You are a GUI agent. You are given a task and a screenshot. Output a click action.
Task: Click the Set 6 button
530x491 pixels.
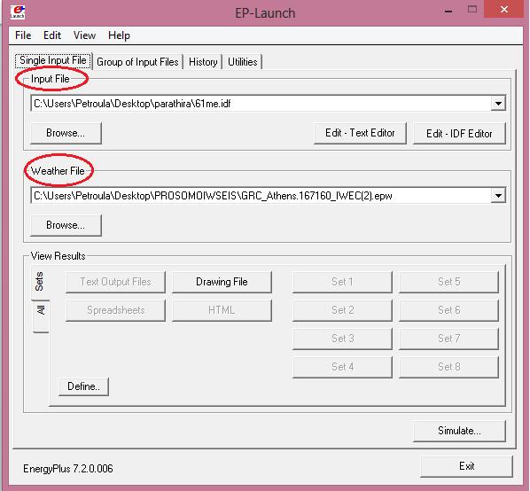[448, 310]
